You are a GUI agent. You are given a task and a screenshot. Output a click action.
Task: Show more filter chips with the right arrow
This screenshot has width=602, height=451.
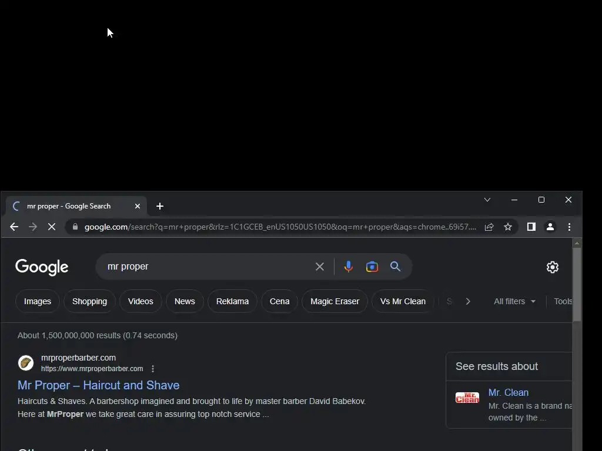pyautogui.click(x=467, y=301)
